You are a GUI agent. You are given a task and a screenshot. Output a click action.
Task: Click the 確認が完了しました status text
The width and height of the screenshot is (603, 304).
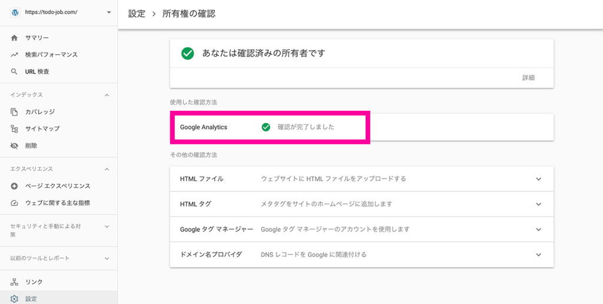pyautogui.click(x=306, y=127)
